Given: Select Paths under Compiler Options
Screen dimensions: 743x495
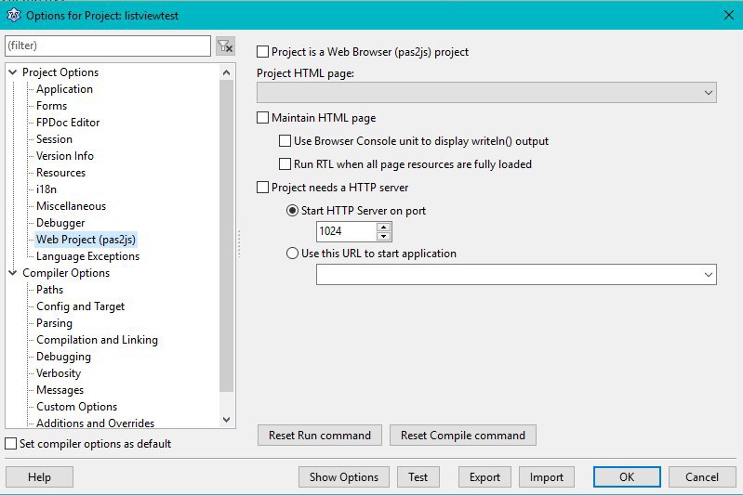Looking at the screenshot, I should pos(50,290).
